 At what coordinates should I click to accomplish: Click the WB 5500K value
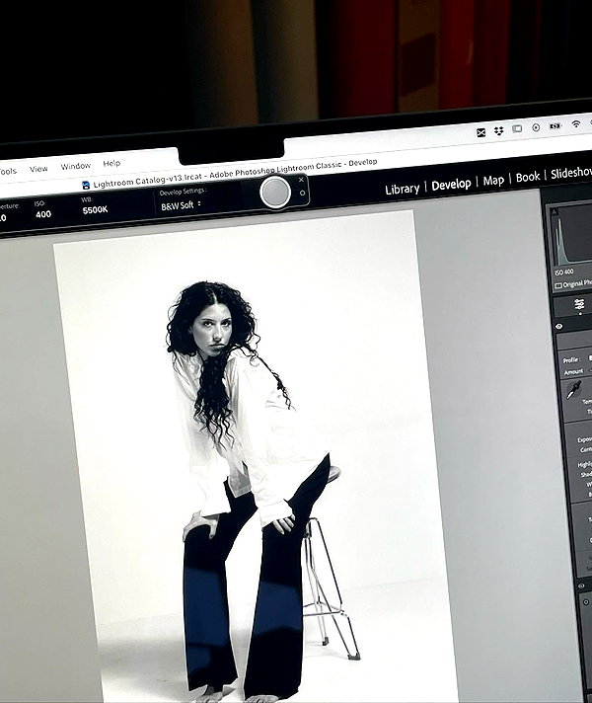(95, 209)
